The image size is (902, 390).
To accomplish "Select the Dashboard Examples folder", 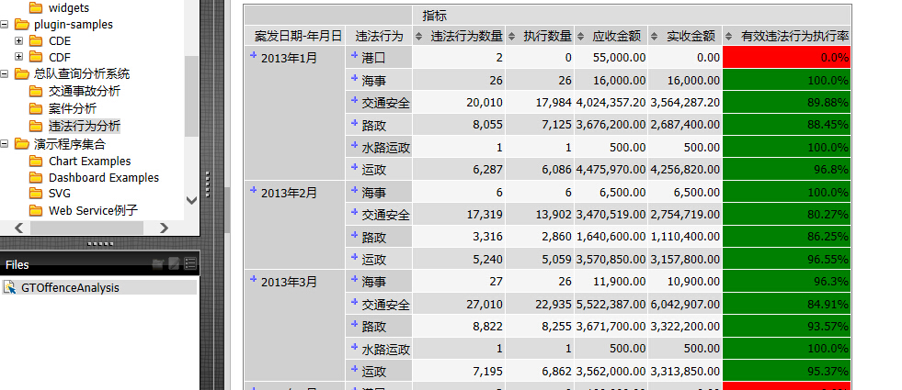I will tap(104, 178).
